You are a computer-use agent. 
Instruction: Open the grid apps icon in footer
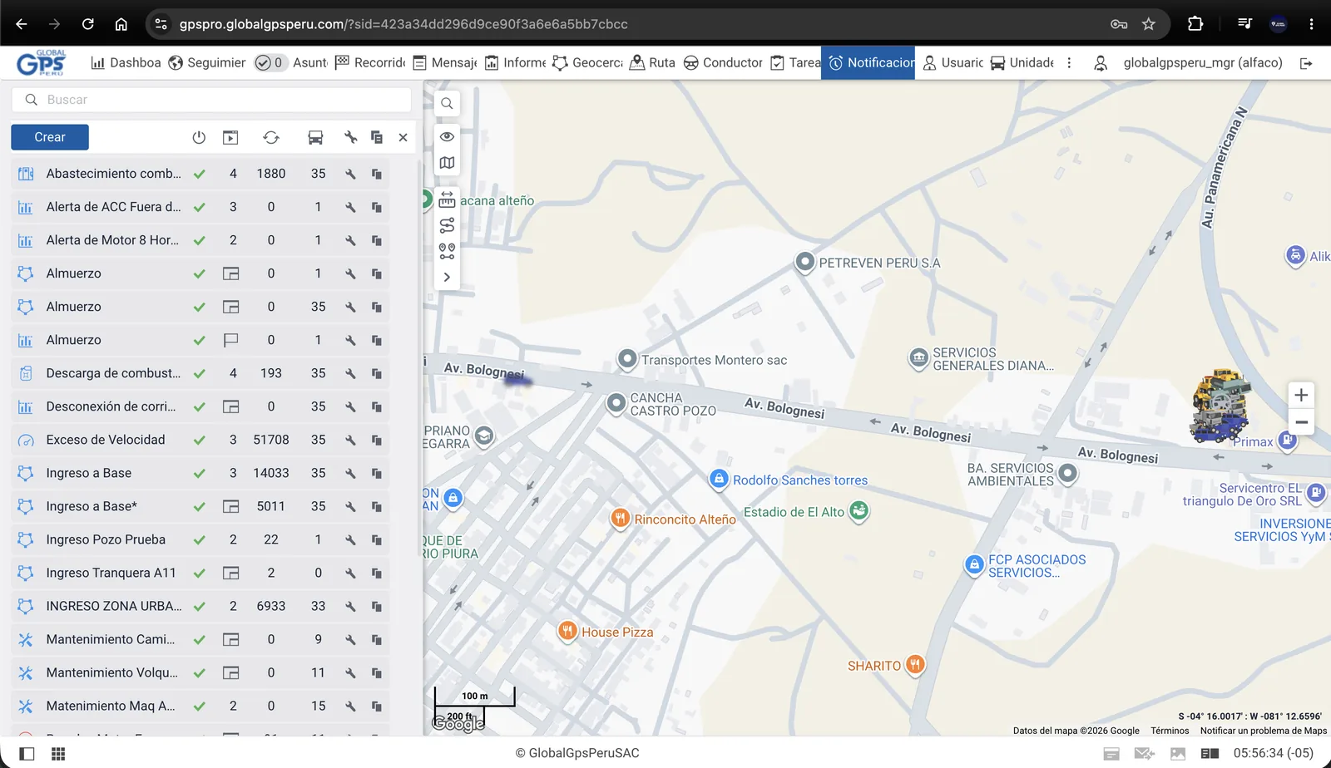pyautogui.click(x=58, y=754)
